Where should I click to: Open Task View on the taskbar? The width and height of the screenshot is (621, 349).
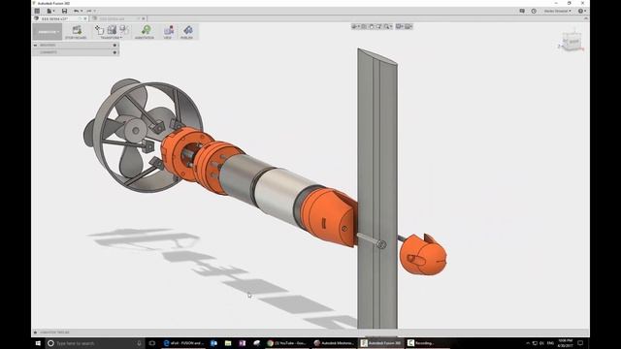coord(152,343)
